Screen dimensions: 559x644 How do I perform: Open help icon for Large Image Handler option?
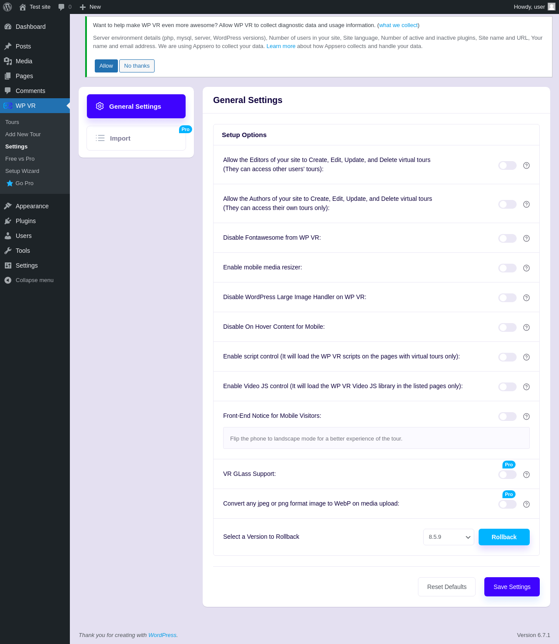tap(526, 298)
